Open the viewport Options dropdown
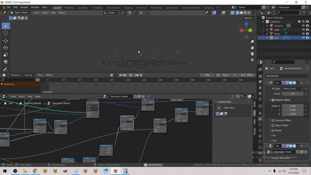This screenshot has width=311, height=175. (x=249, y=18)
